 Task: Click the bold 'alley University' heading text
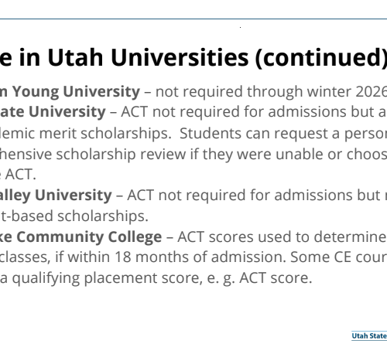click(56, 196)
